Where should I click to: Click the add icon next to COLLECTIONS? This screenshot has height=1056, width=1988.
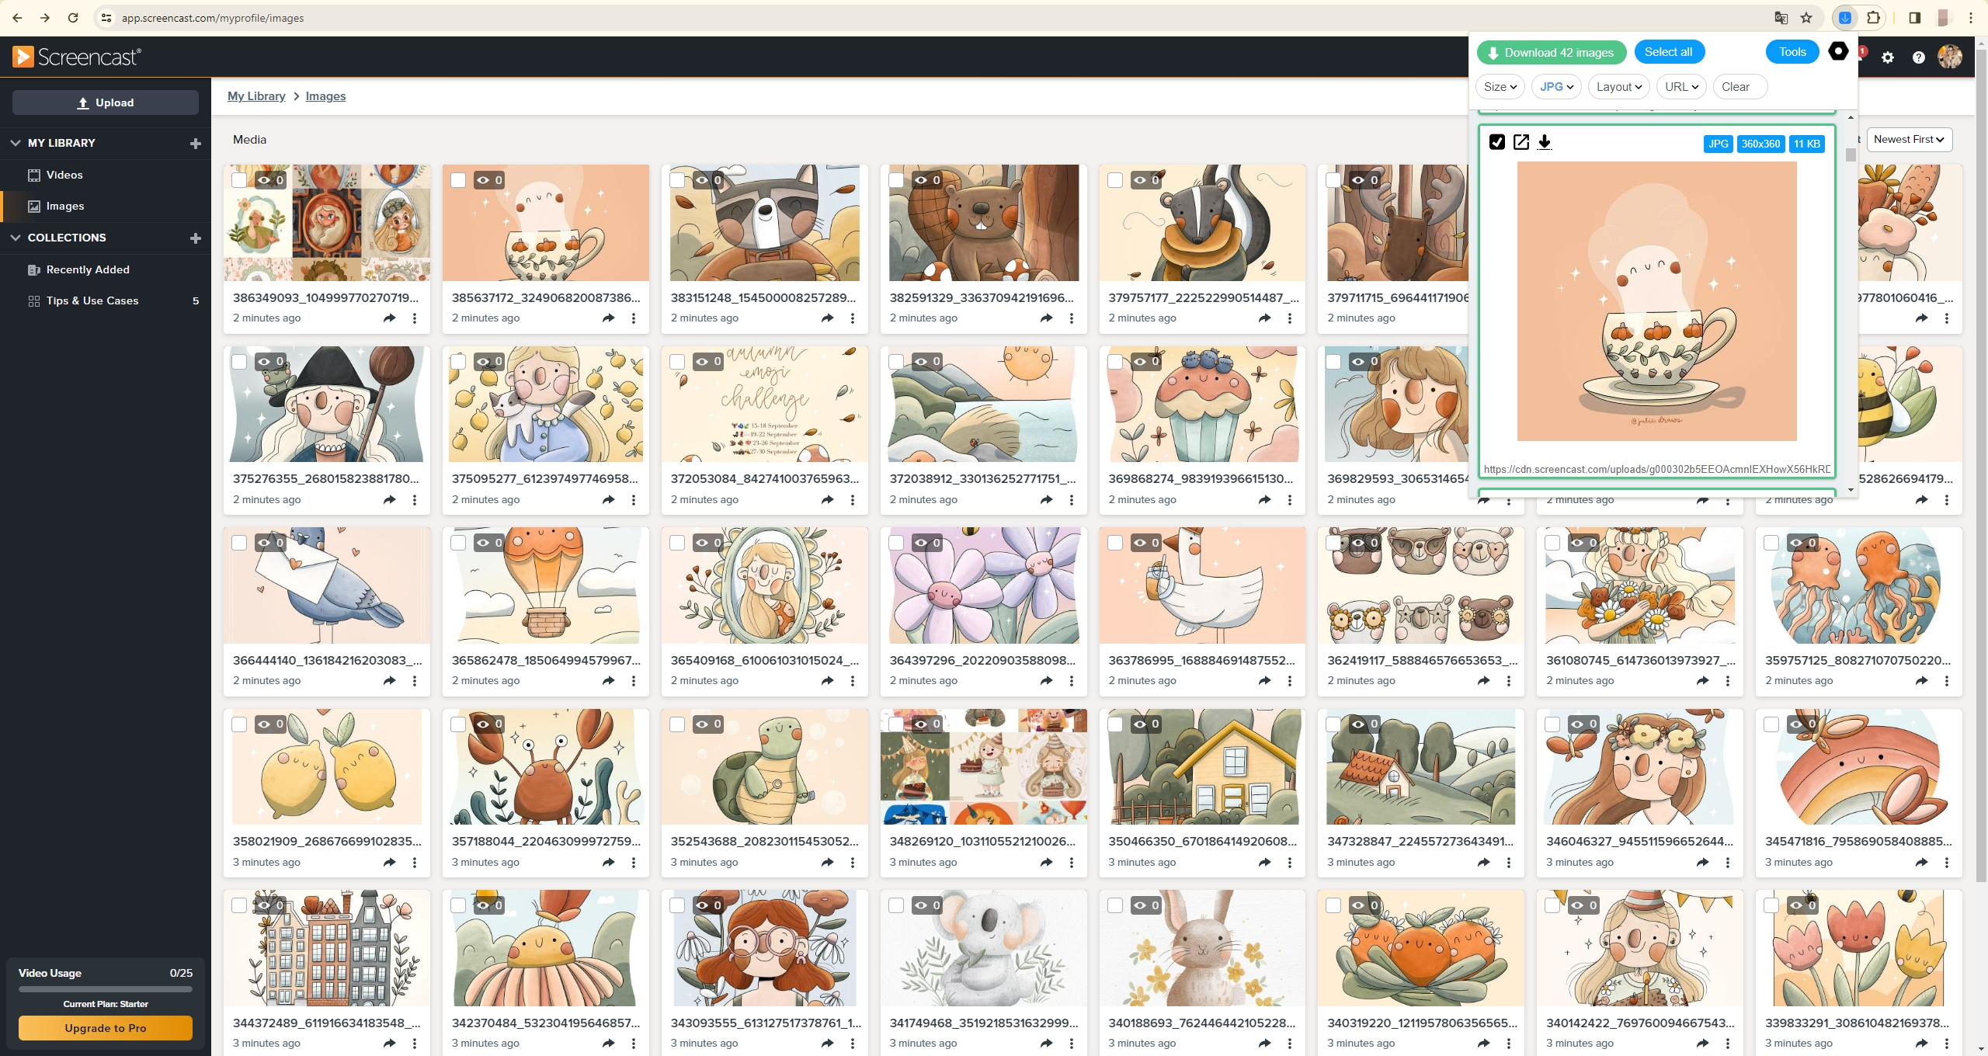click(195, 238)
